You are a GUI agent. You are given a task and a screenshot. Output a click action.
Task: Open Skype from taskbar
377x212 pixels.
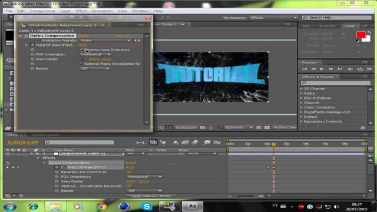[147, 207]
